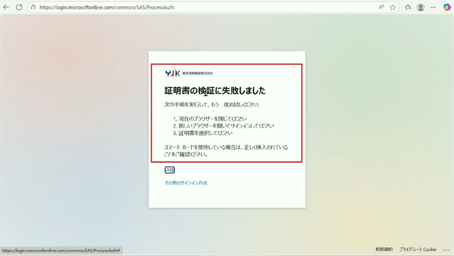Click the address bar URL field
Screen dimensions: 454x256
(205, 8)
